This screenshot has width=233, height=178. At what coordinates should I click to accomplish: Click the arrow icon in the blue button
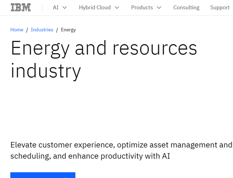66,176
